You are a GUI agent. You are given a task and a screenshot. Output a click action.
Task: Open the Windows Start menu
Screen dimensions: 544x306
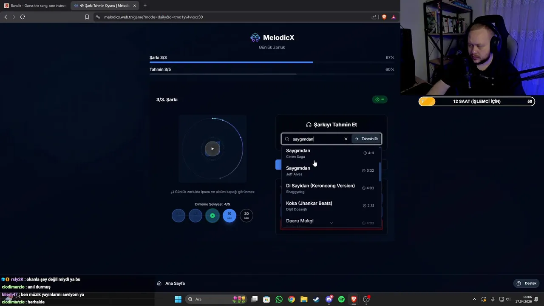point(178,299)
